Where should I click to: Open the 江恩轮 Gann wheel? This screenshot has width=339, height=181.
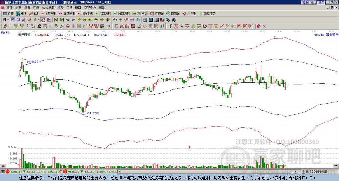point(157,13)
